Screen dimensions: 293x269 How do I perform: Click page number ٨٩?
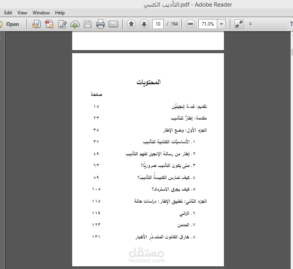pyautogui.click(x=96, y=177)
